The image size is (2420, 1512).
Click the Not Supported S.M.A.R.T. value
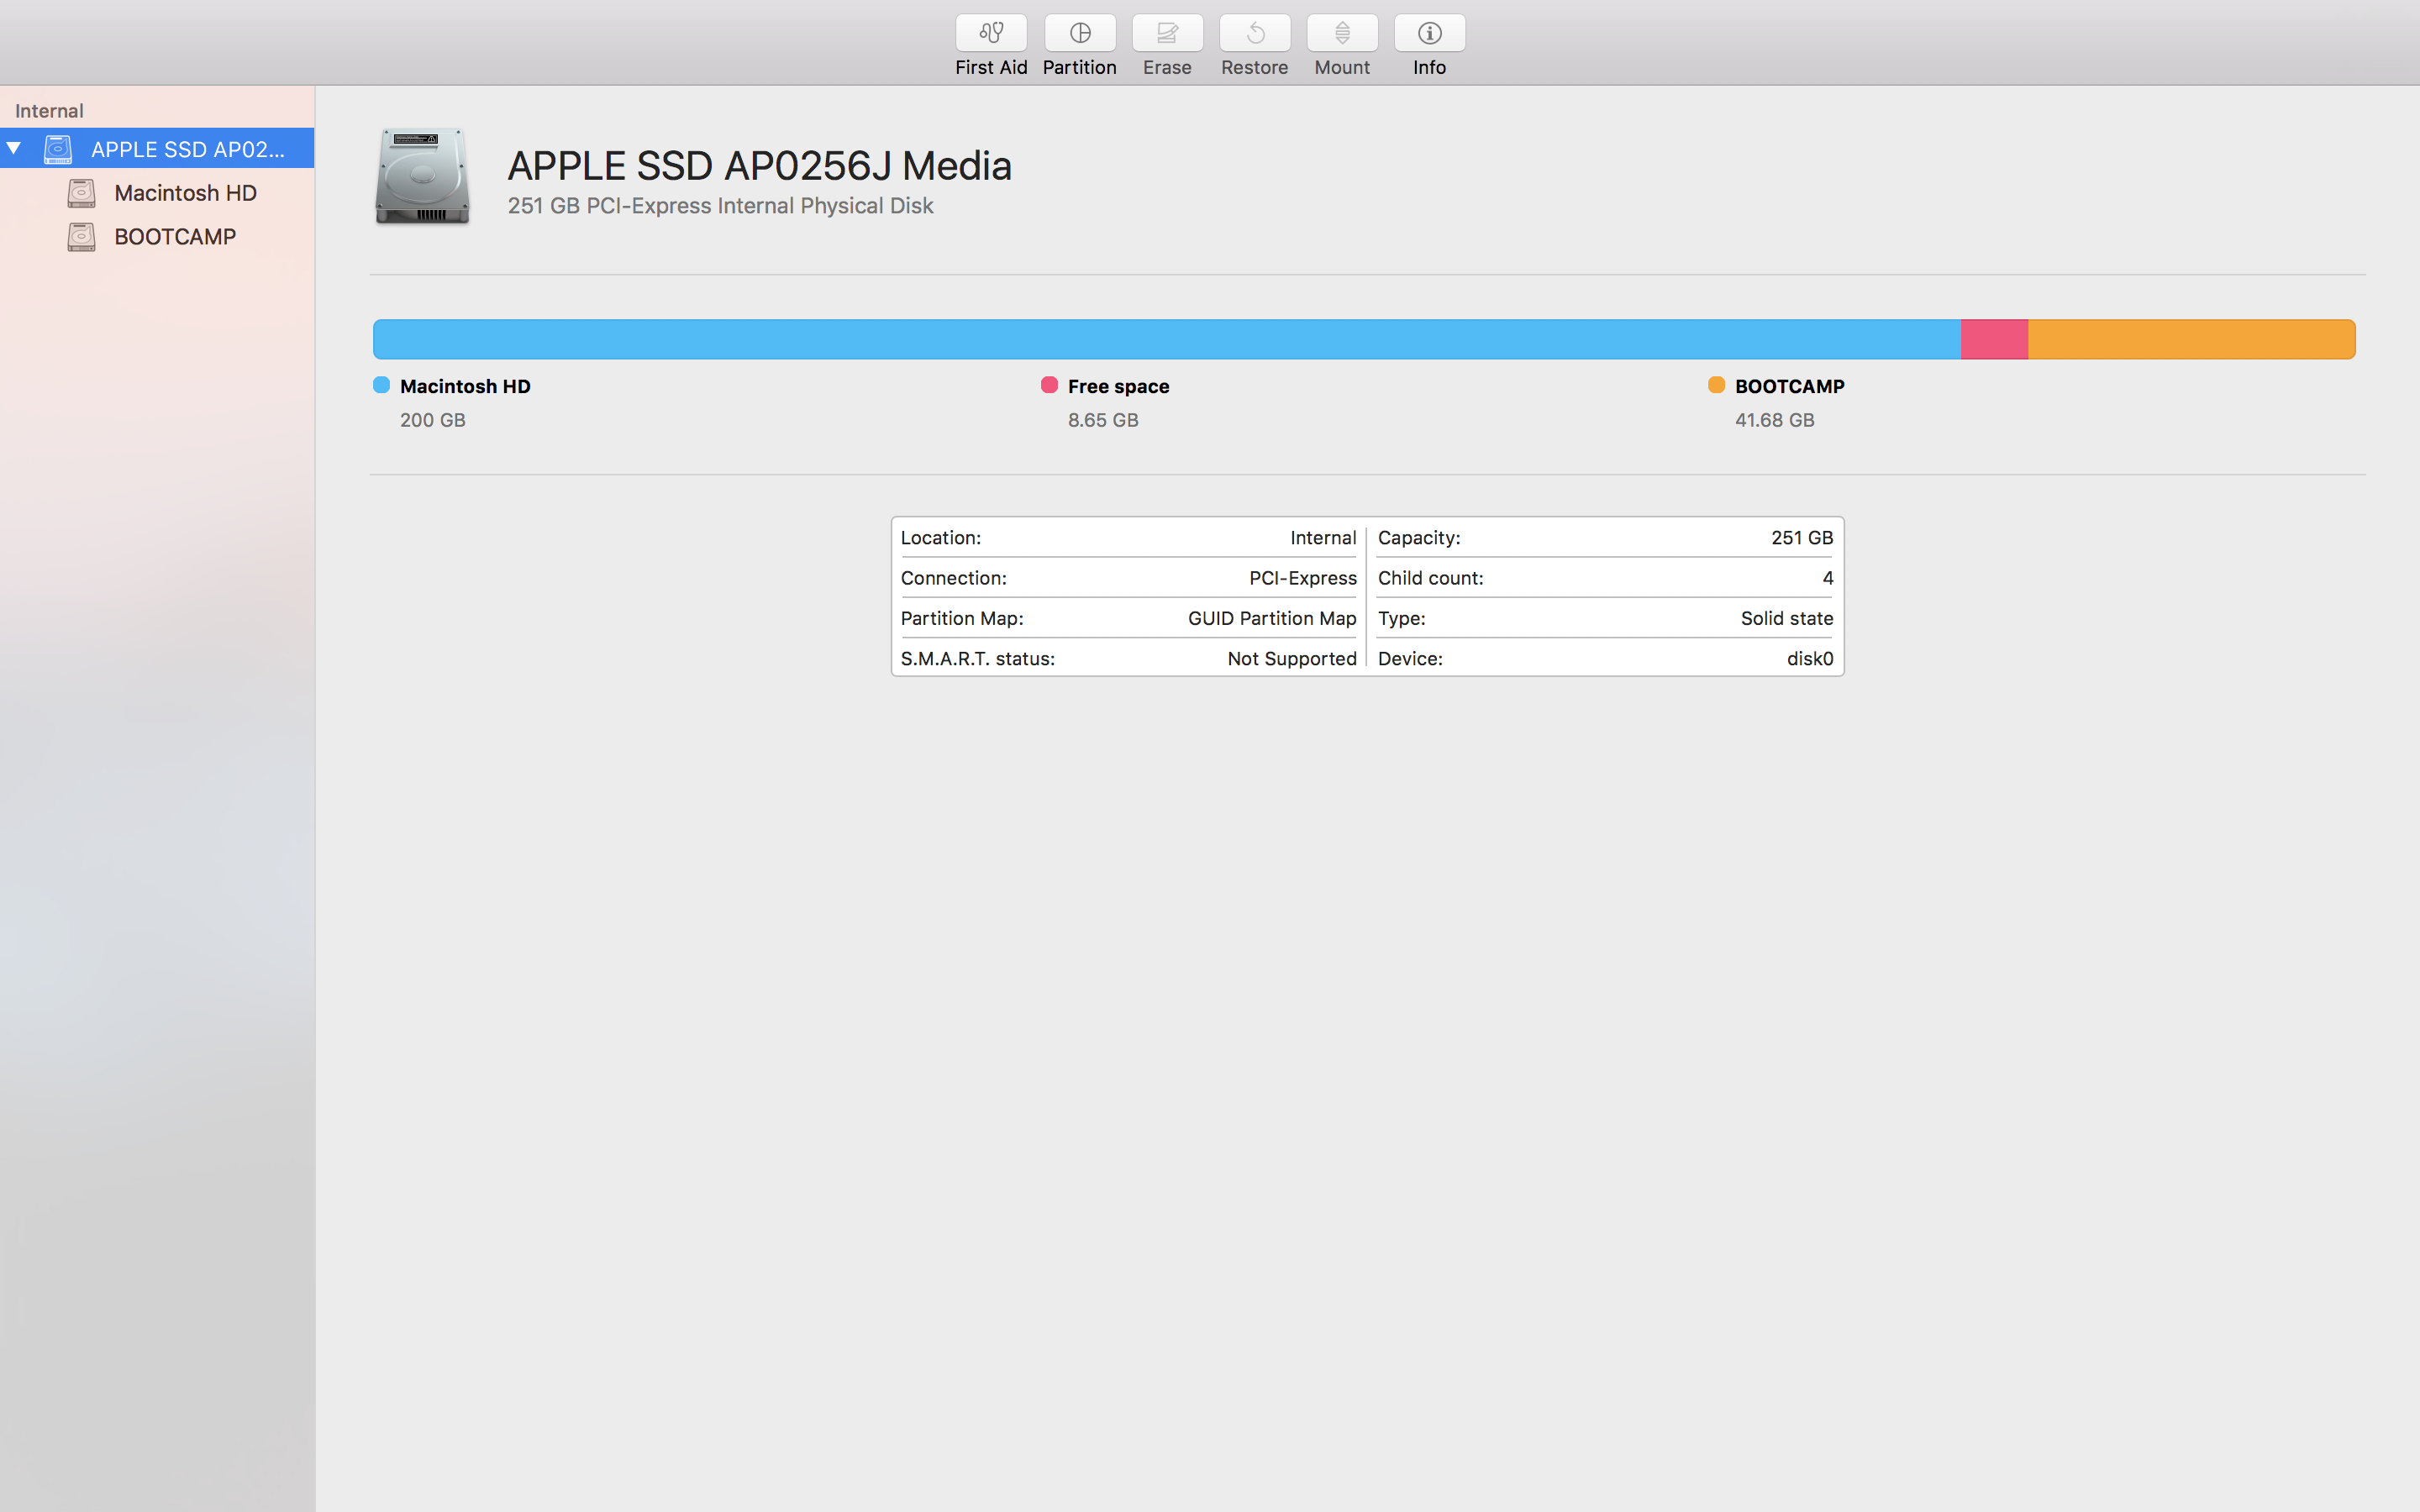coord(1292,658)
